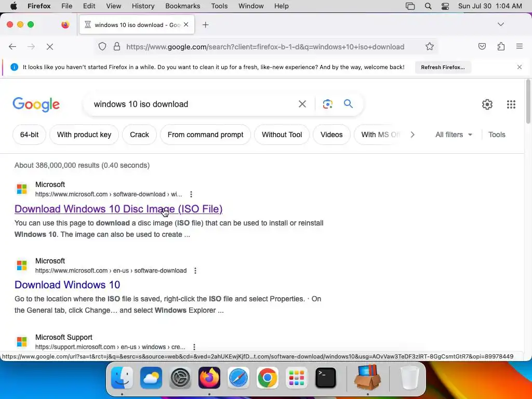The image size is (532, 399).
Task: Click the Google logo
Action: [x=36, y=104]
